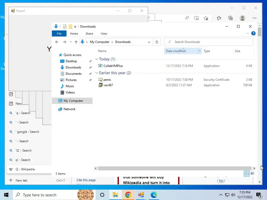The image size is (267, 200).
Task: Go forward with the Forward arrow
Action: [x=65, y=42]
